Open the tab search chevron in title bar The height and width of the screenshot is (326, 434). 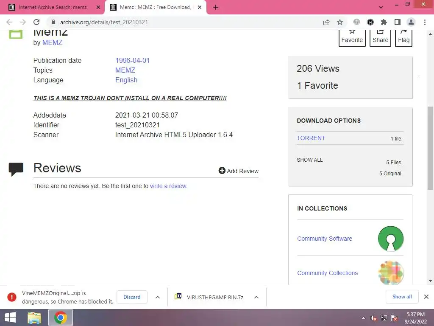[x=381, y=7]
